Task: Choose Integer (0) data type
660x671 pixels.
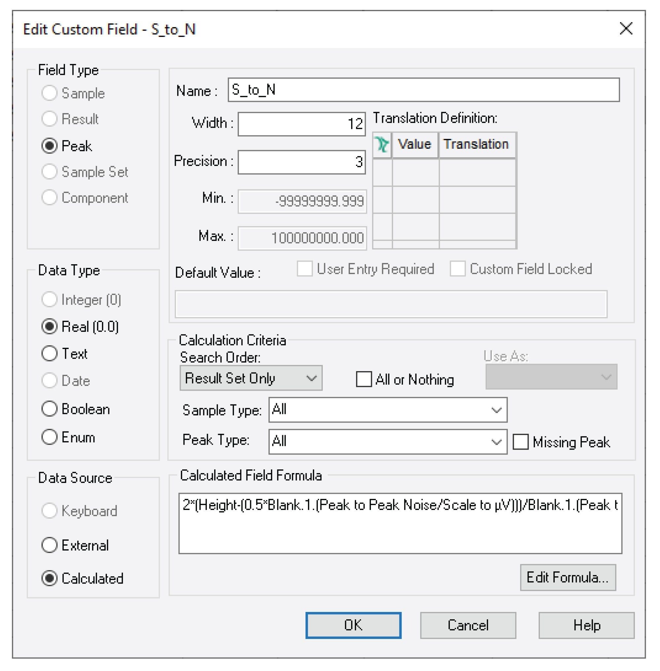Action: pyautogui.click(x=49, y=300)
